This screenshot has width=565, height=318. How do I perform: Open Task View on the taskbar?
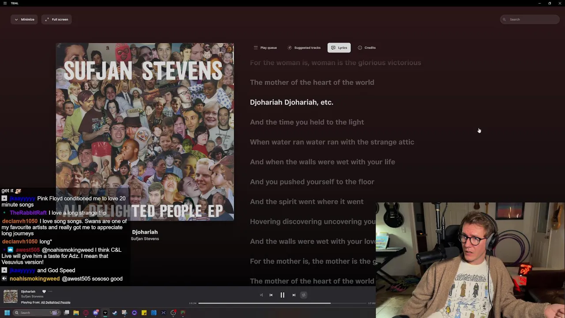coord(67,313)
